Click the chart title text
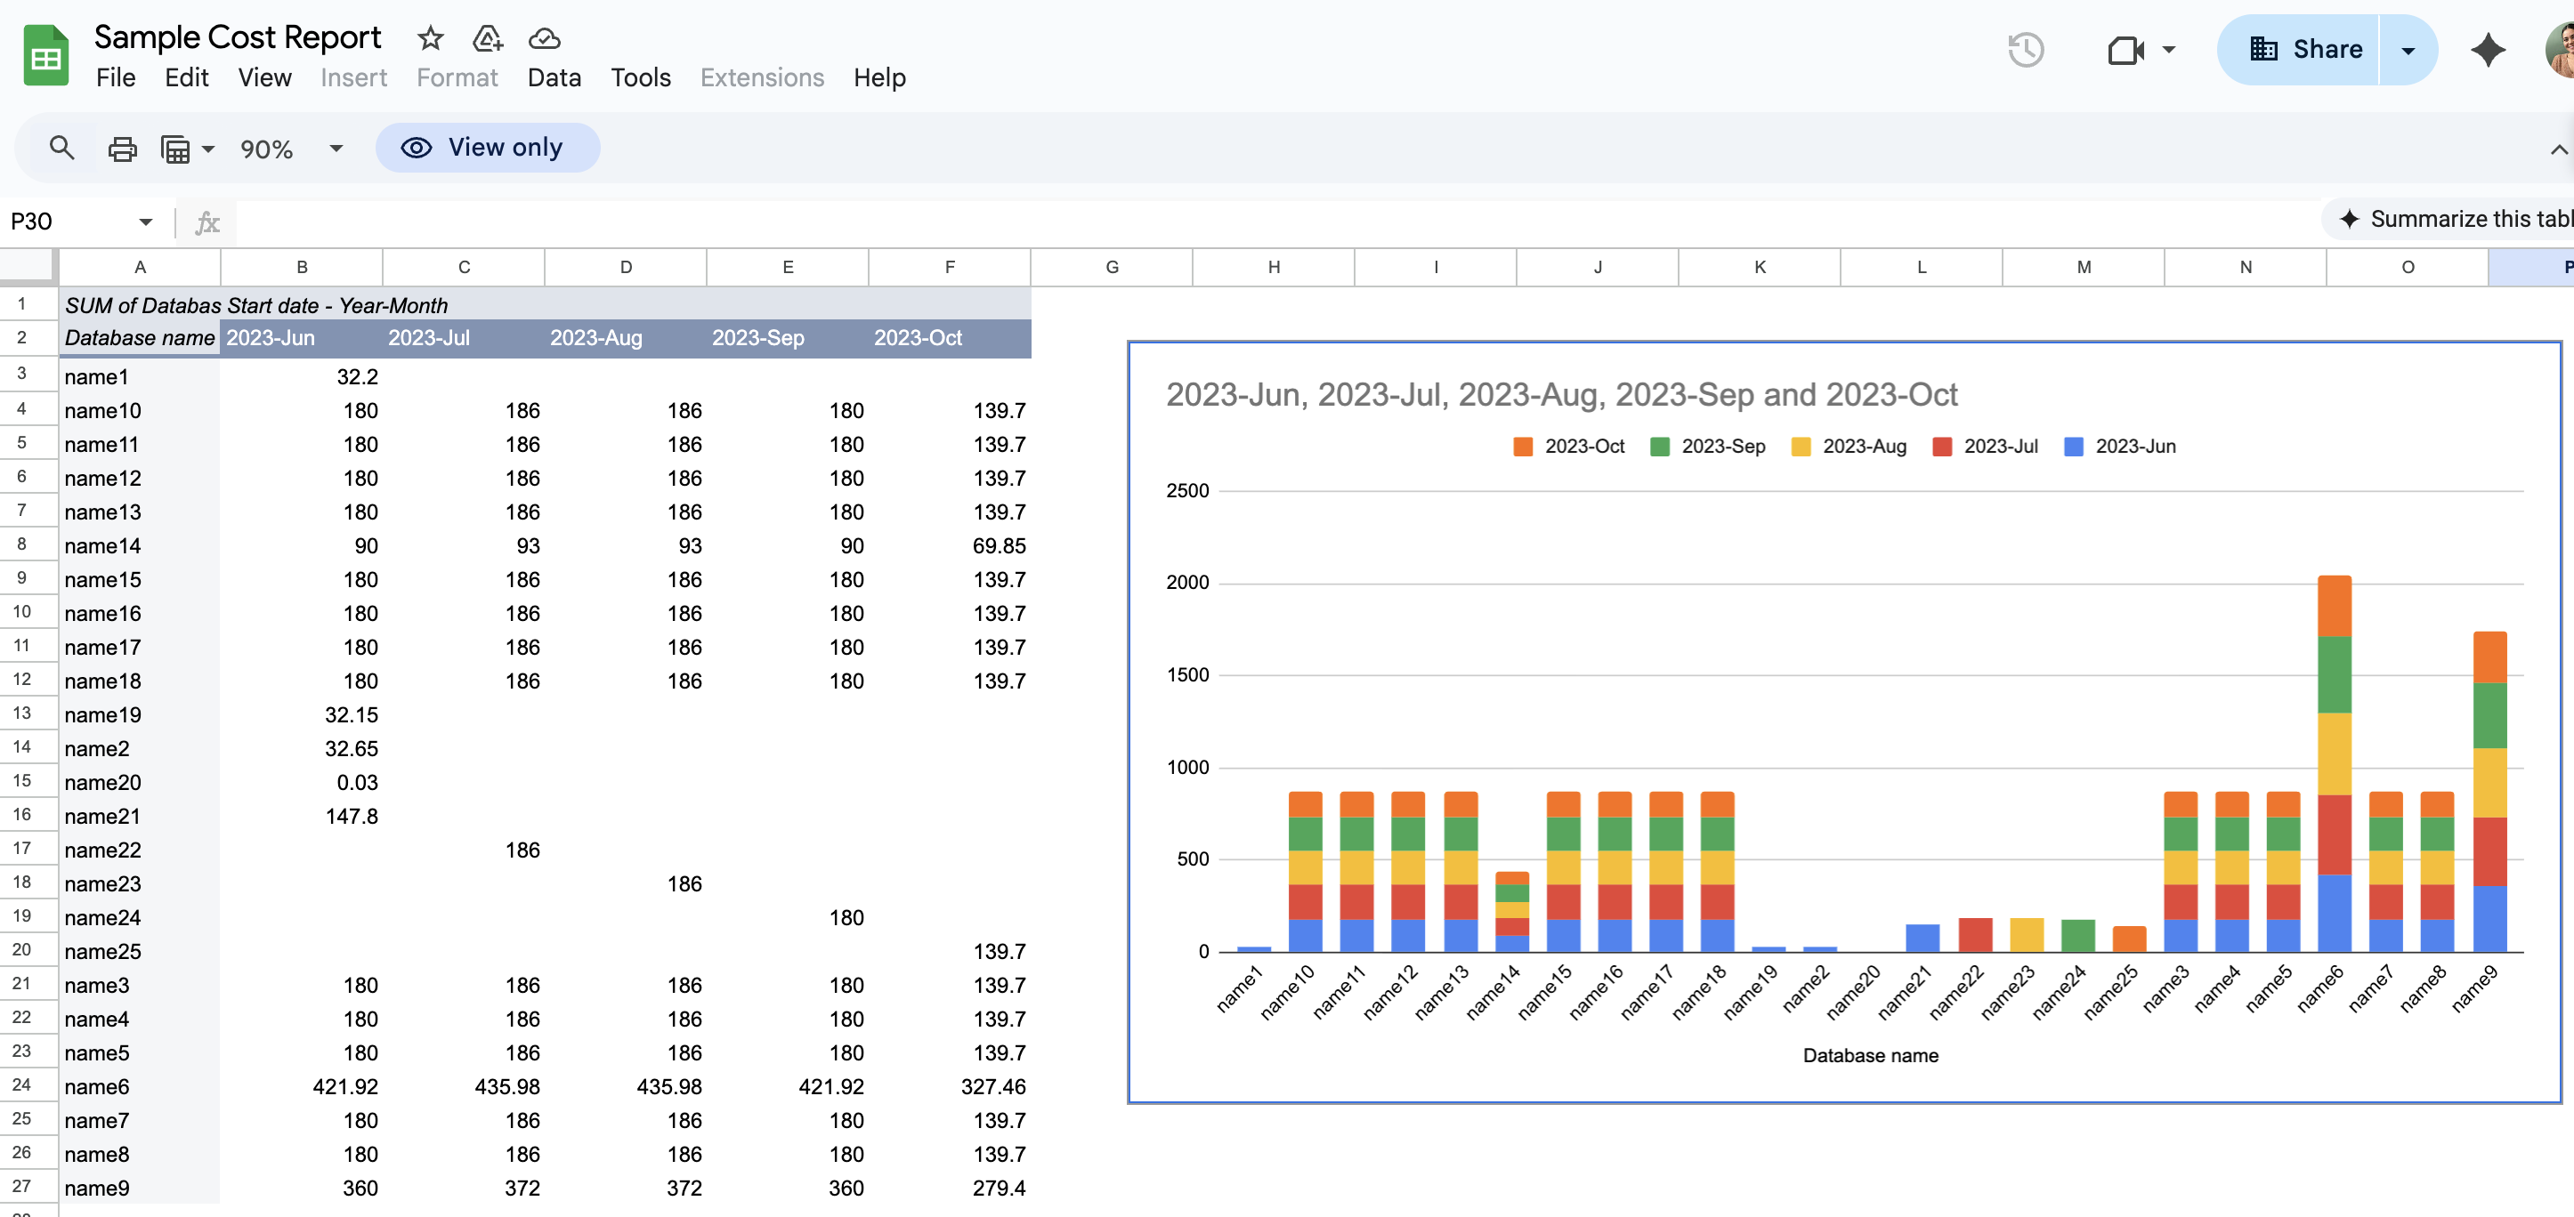The width and height of the screenshot is (2574, 1217). 1562,395
